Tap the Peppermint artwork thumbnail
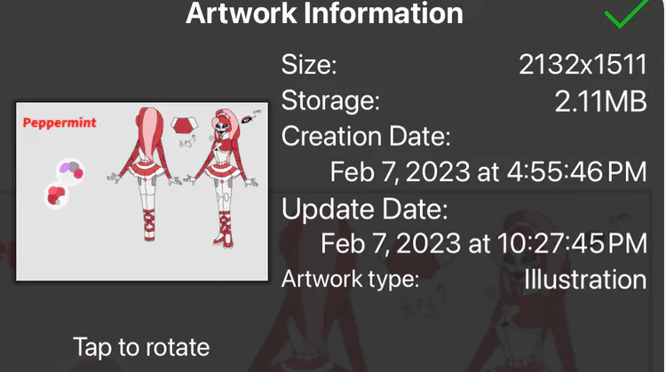The width and height of the screenshot is (666, 372). point(142,191)
